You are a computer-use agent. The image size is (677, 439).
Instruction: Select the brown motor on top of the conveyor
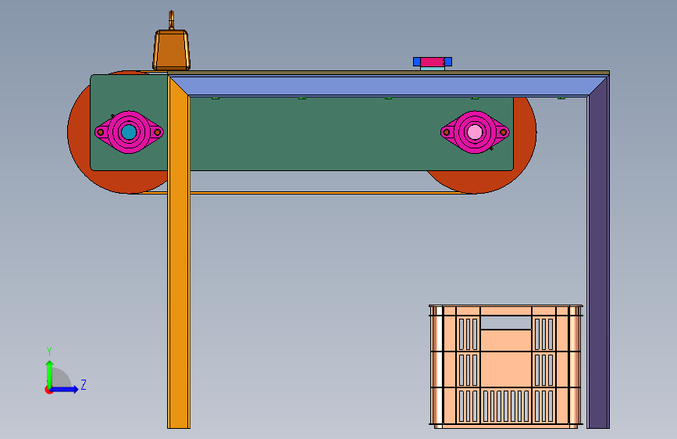click(172, 50)
